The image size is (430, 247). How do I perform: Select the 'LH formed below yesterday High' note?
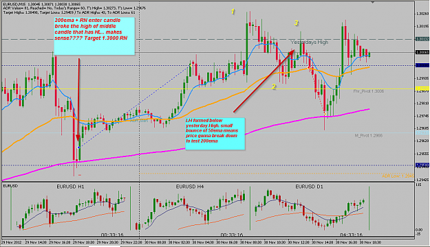coord(215,134)
